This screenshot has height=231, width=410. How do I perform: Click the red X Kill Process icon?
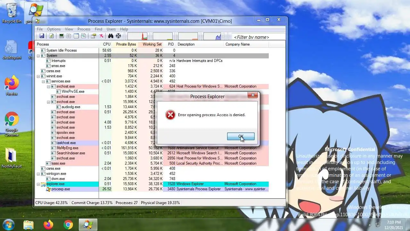(102, 36)
